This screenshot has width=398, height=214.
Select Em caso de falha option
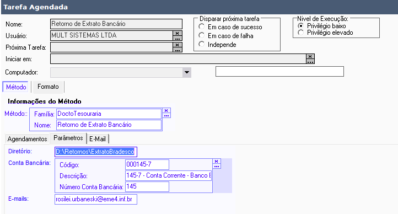202,35
